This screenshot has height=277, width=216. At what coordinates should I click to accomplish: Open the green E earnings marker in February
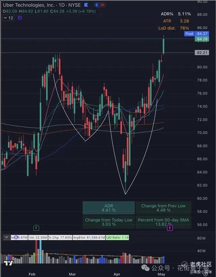pyautogui.click(x=36, y=228)
